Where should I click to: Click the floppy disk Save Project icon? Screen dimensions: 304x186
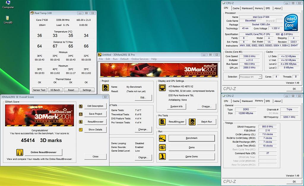(81, 114)
